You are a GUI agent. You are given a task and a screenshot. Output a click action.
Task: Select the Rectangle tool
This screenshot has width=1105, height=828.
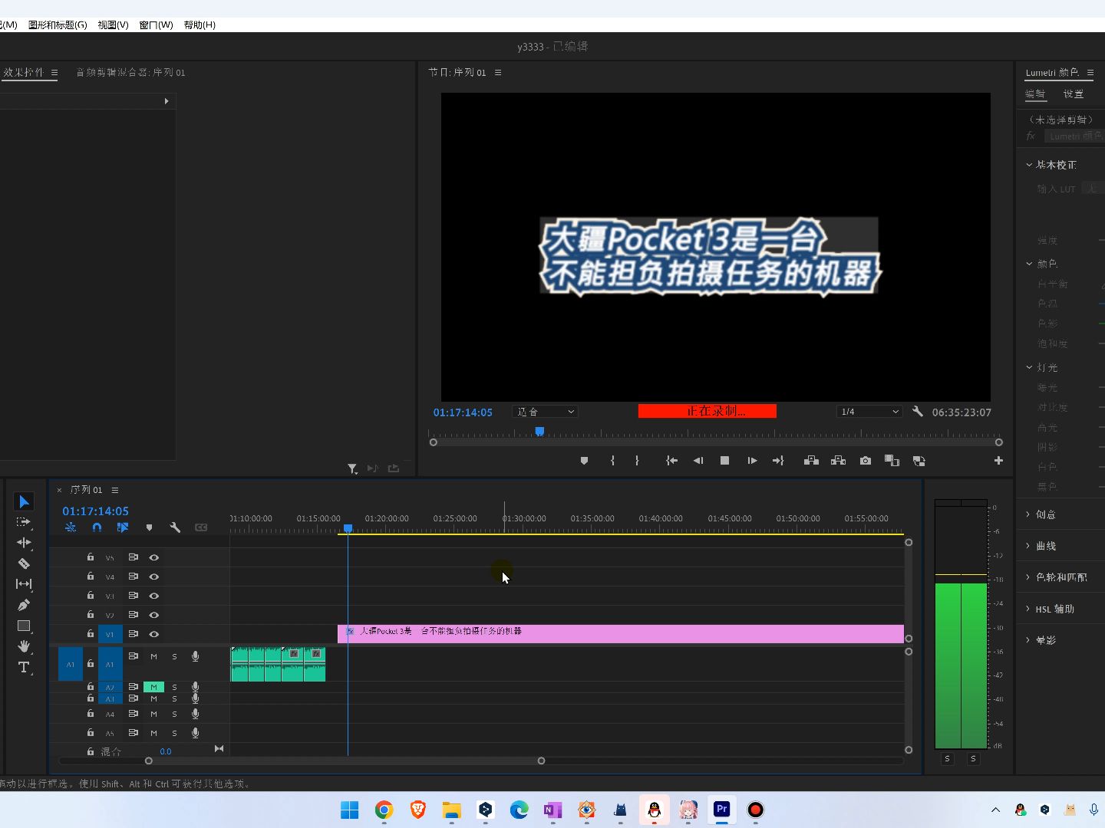pyautogui.click(x=24, y=626)
